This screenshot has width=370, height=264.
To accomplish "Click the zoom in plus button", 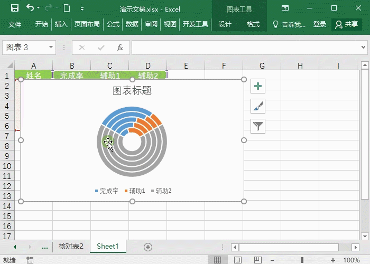I will [x=332, y=260].
